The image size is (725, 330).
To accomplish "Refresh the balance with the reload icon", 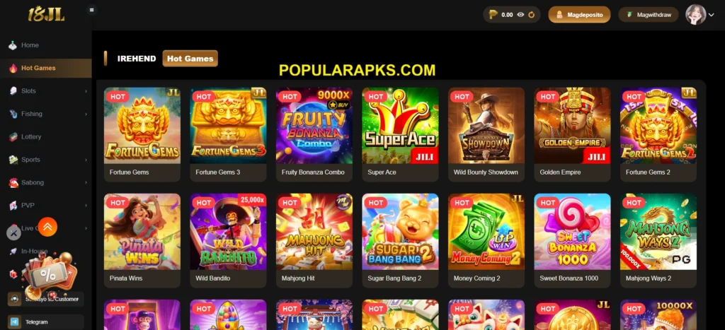I will (x=532, y=15).
